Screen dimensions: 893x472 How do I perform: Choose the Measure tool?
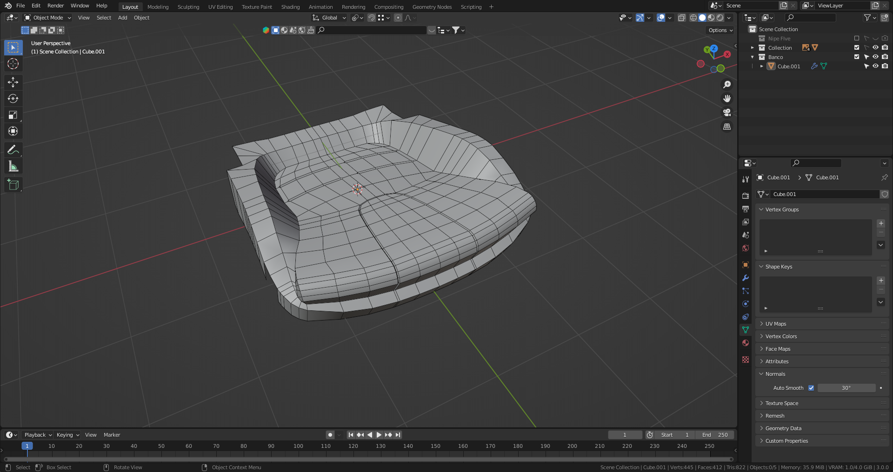coord(13,166)
